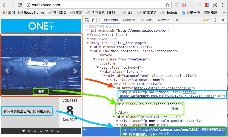Collapse the main-container div node
Viewport: 228px width, 137px height.
[91, 51]
